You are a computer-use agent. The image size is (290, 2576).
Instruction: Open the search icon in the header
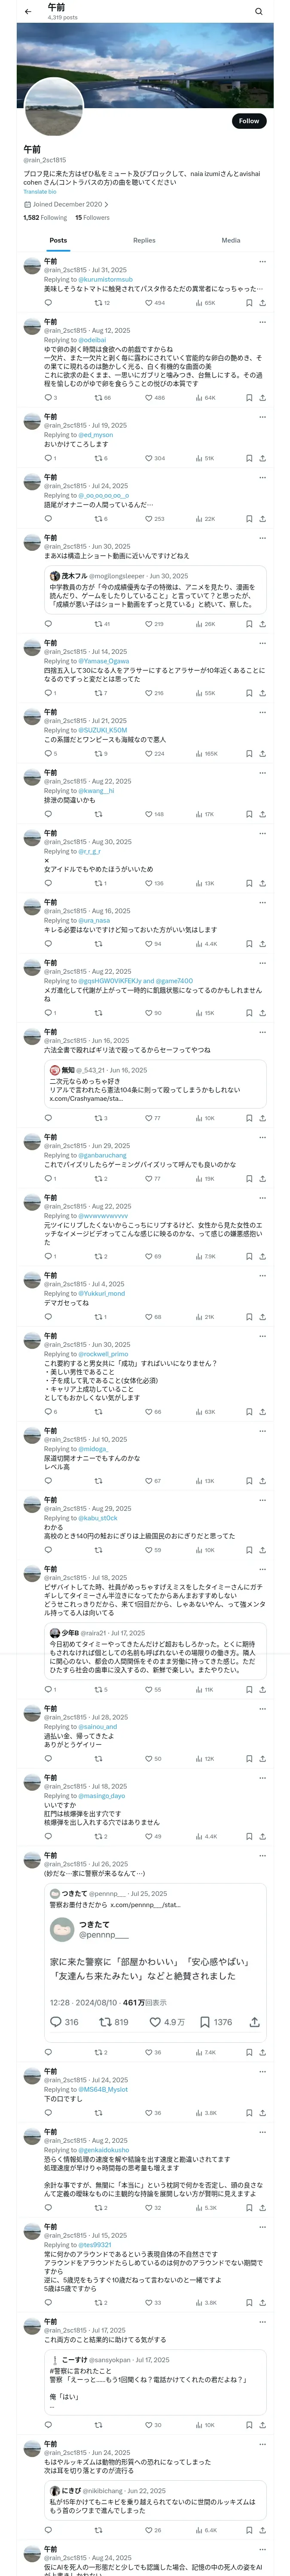[x=259, y=12]
